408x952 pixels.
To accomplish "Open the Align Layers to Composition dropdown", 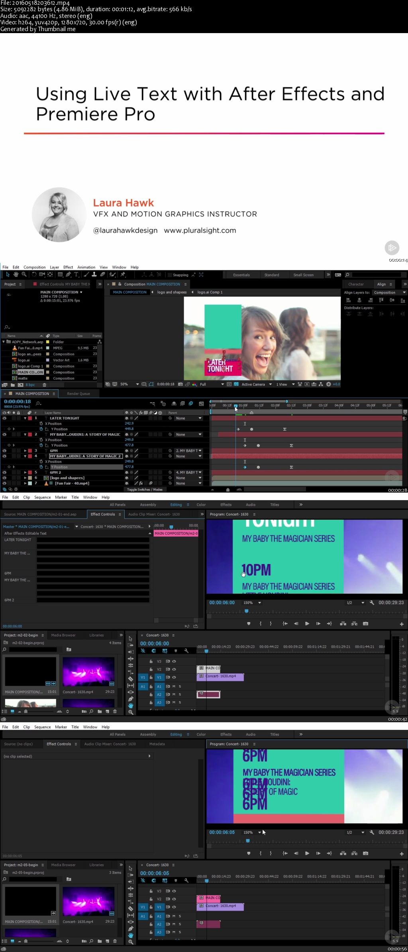I will (389, 292).
